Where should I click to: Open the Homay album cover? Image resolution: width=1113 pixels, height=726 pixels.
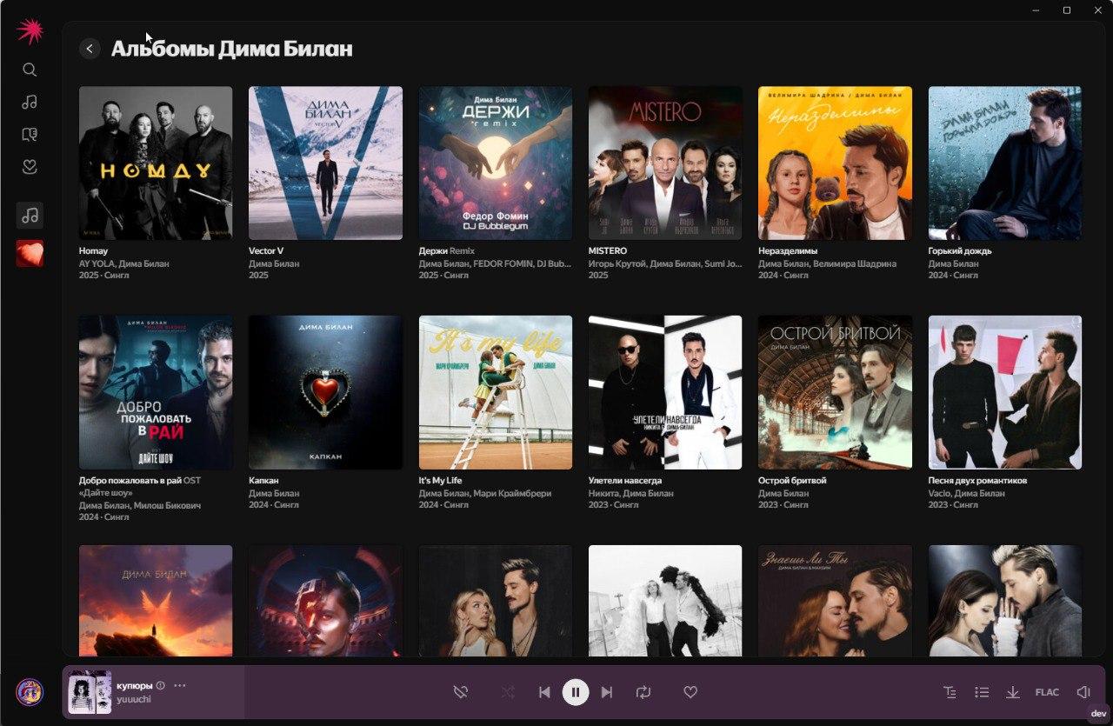coord(156,163)
